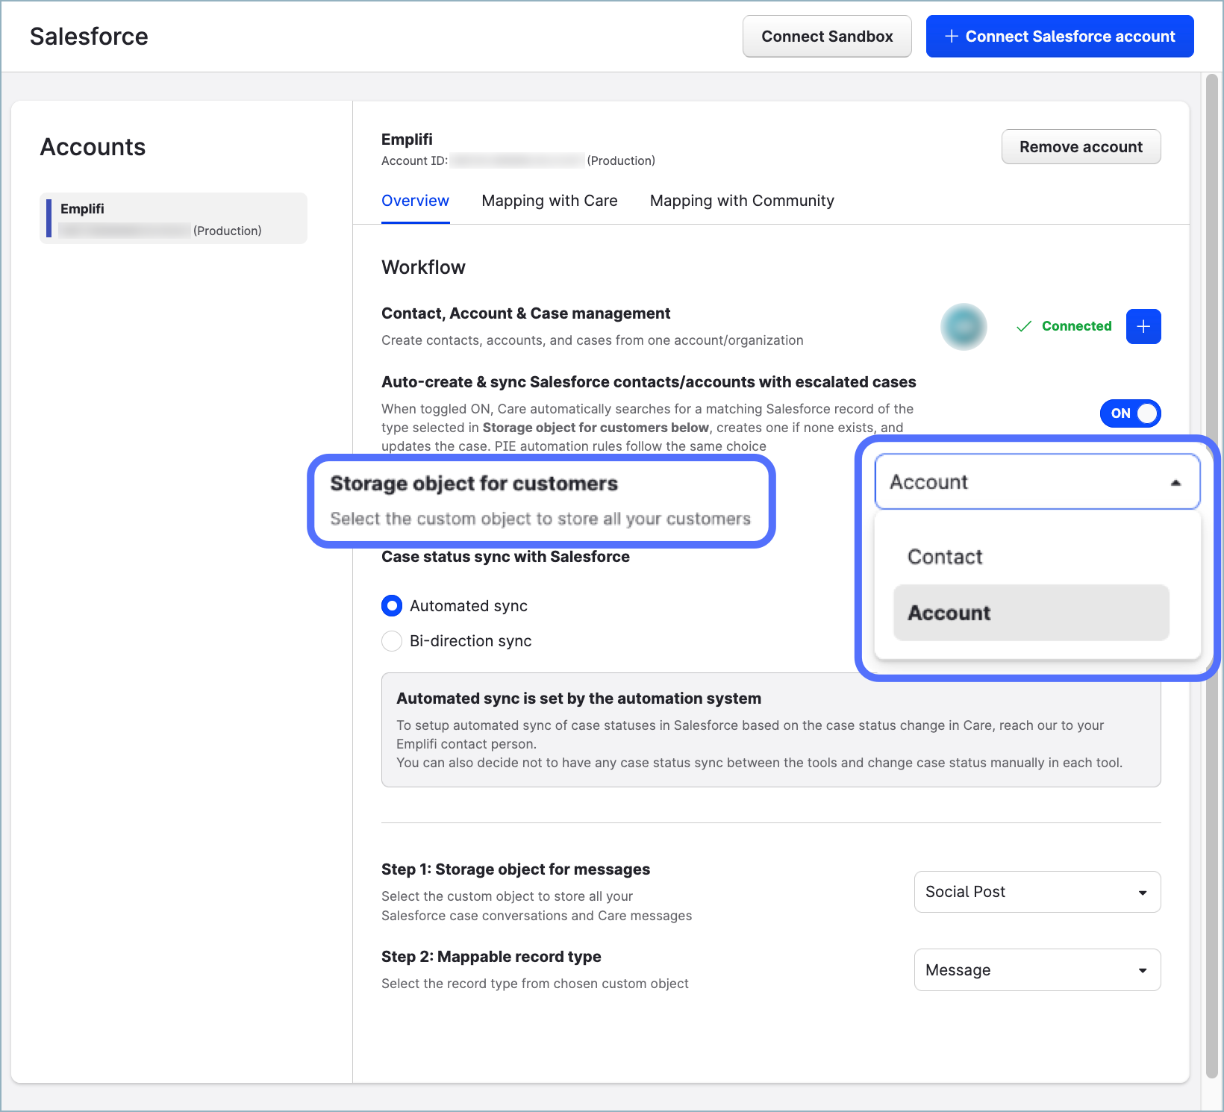Select the Automated sync radio button
The image size is (1224, 1112).
coord(392,606)
